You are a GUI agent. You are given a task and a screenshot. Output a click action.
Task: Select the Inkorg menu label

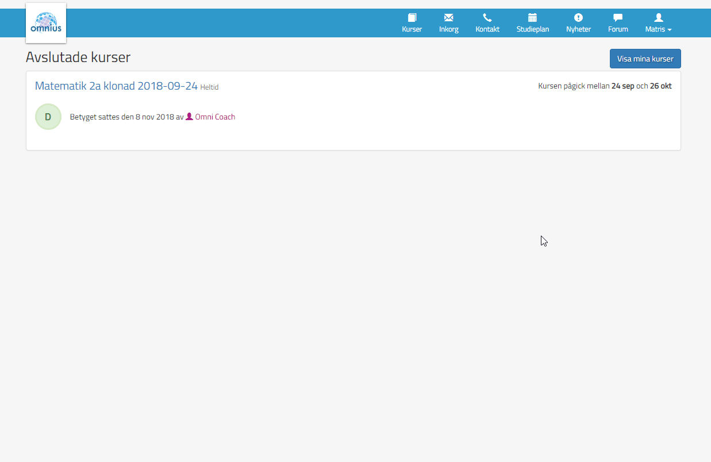pyautogui.click(x=448, y=29)
